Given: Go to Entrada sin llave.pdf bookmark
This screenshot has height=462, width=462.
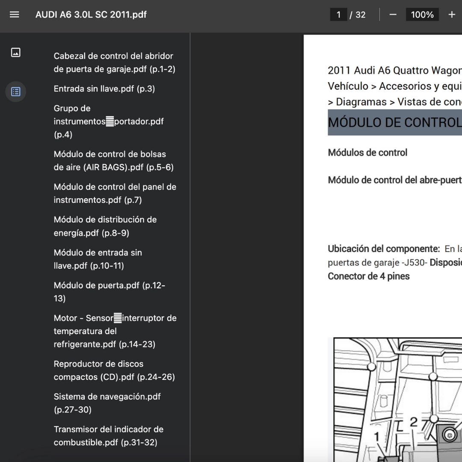Looking at the screenshot, I should point(104,89).
